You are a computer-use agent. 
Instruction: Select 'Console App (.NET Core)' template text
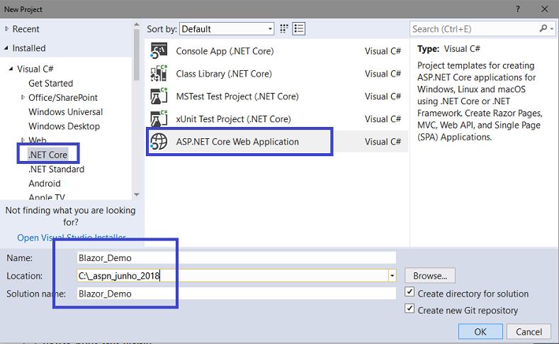(225, 51)
